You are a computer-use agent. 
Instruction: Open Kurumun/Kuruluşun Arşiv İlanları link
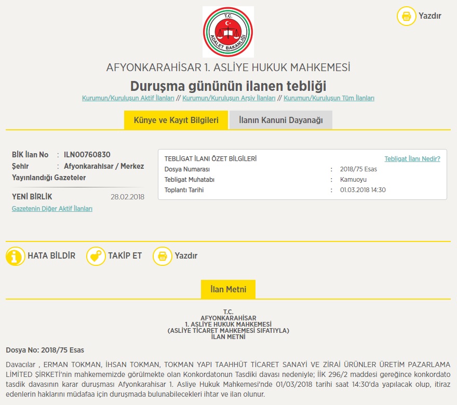pyautogui.click(x=228, y=98)
